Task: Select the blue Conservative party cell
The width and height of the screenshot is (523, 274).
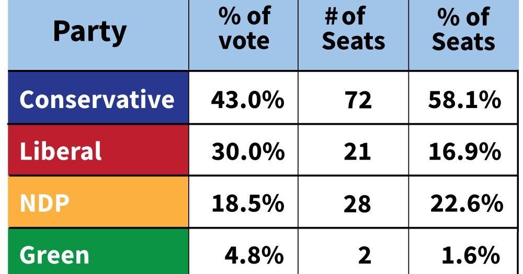Action: point(98,98)
